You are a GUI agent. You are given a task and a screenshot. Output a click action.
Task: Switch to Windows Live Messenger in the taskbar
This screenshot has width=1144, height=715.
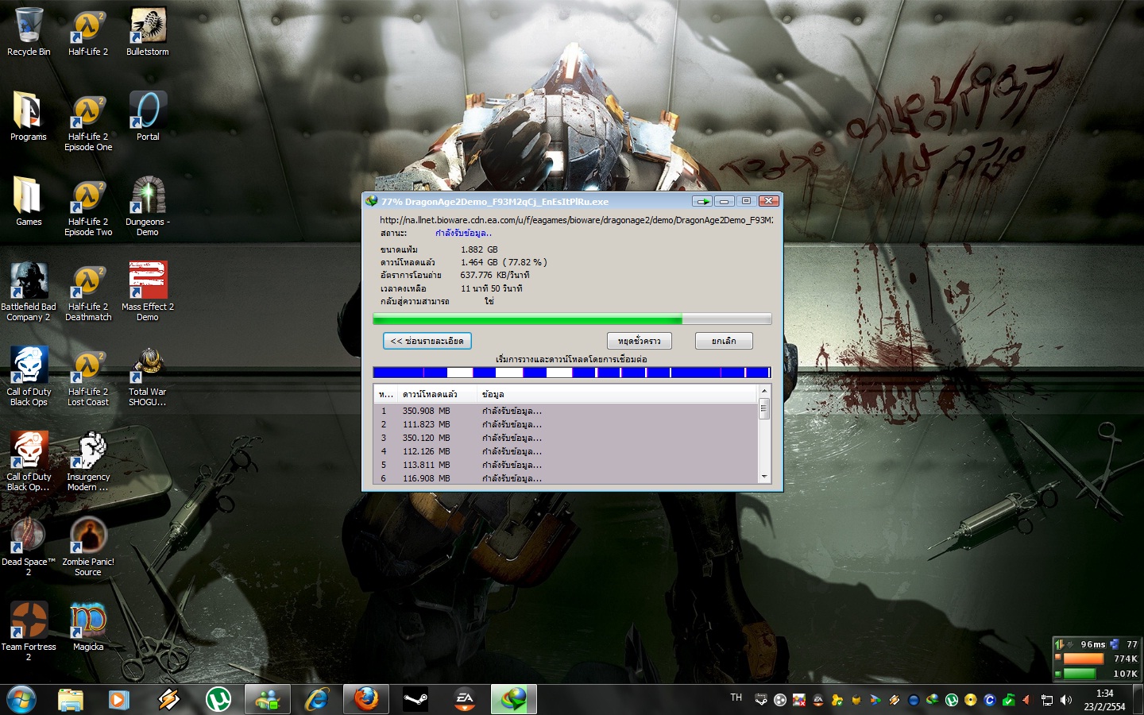(x=267, y=699)
